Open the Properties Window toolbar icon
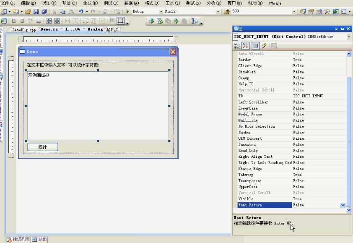The height and width of the screenshot is (243, 353). [311, 11]
